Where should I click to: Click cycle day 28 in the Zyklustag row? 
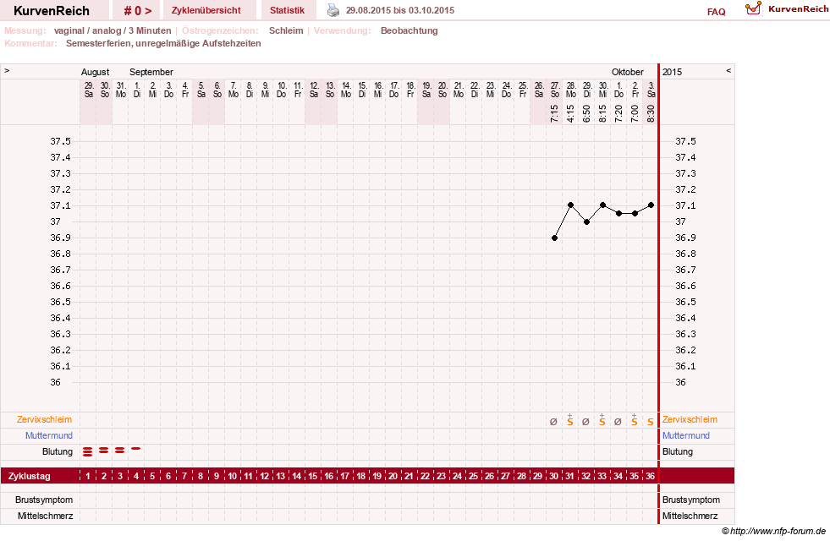521,476
